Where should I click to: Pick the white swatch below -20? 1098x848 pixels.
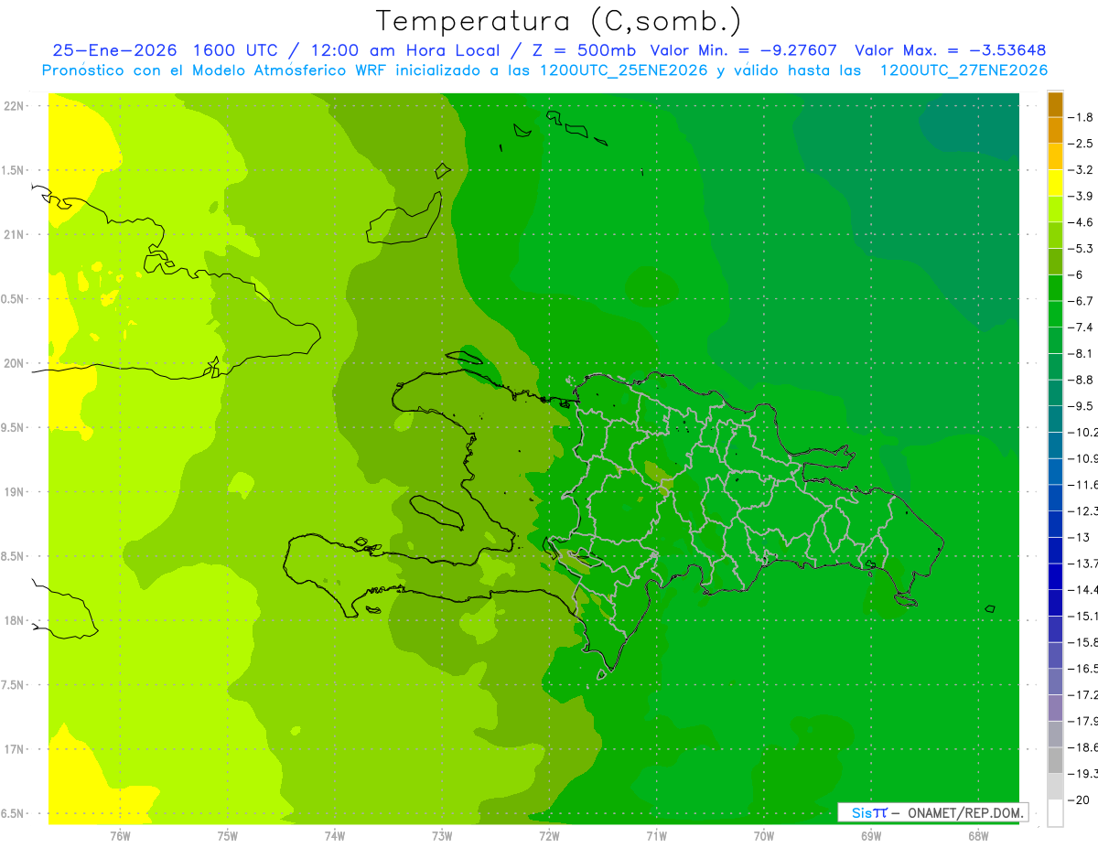[x=1055, y=813]
